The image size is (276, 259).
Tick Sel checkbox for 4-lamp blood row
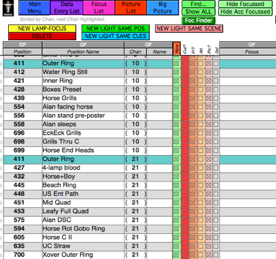pyautogui.click(x=215, y=168)
